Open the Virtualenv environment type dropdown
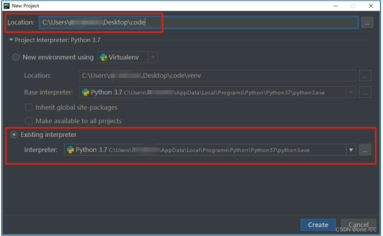The width and height of the screenshot is (383, 236). (153, 57)
